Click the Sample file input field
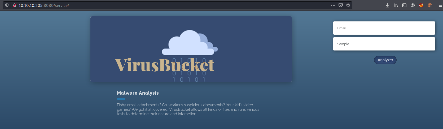The width and height of the screenshot is (443, 129). tap(384, 44)
